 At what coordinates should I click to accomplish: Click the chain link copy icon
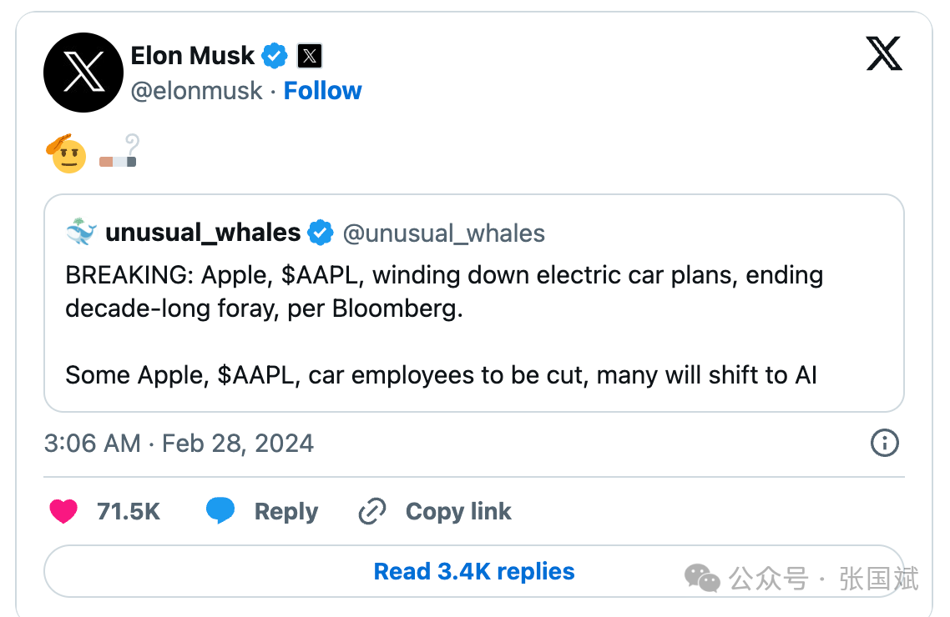(x=372, y=511)
